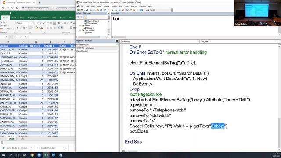Click the Run Sub play icon
Viewport: 281px width, 158px height.
[x=113, y=10]
